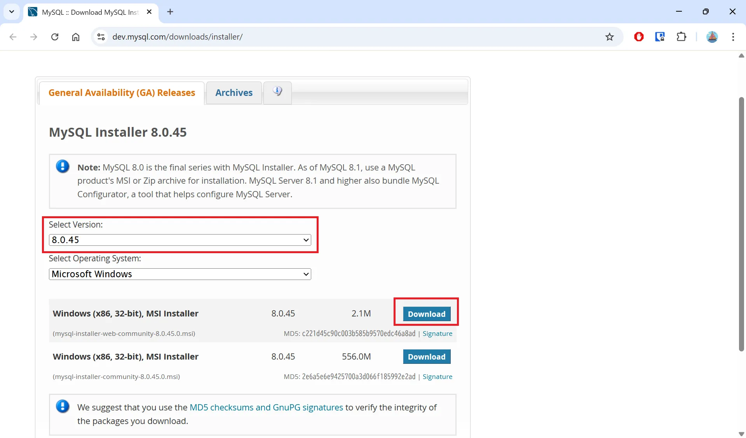Select General Availability (GA) Releases tab
Image resolution: width=746 pixels, height=438 pixels.
[122, 93]
